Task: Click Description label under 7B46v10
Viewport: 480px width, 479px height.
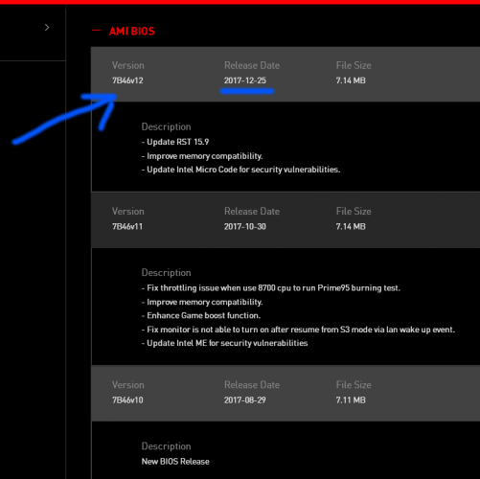Action: [166, 446]
